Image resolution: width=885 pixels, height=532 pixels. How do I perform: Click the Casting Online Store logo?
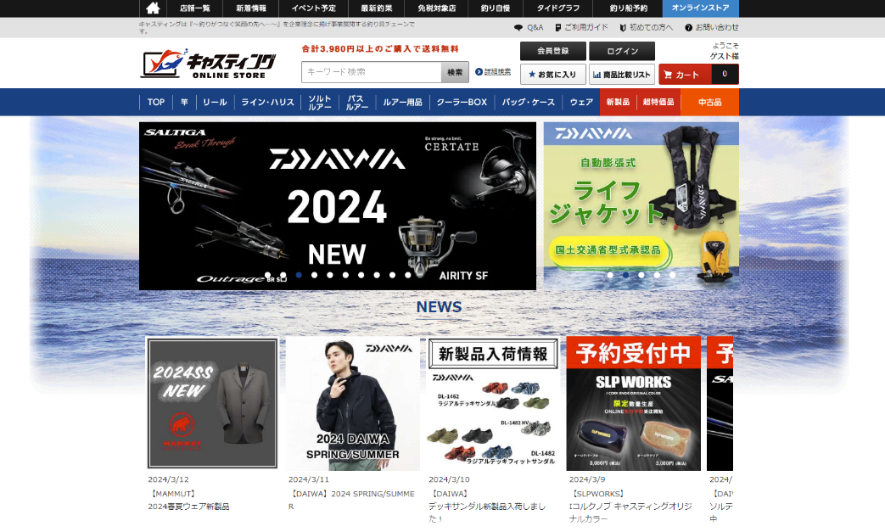pyautogui.click(x=209, y=64)
